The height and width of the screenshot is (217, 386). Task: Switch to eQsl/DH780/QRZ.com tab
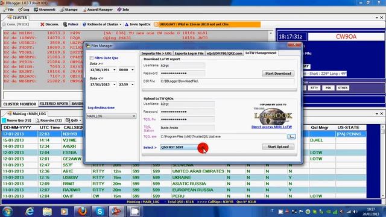click(224, 53)
